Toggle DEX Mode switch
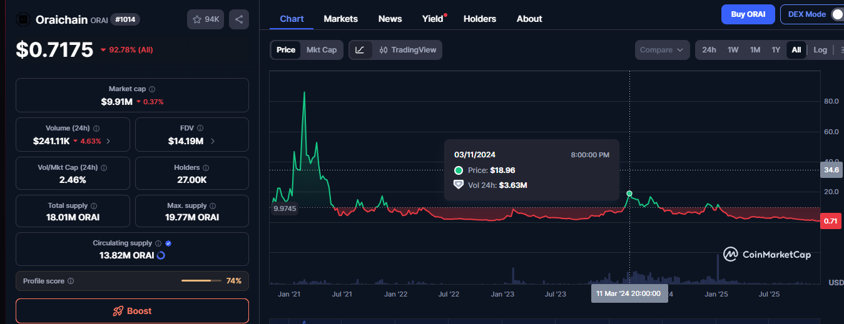This screenshot has height=324, width=844. click(836, 14)
